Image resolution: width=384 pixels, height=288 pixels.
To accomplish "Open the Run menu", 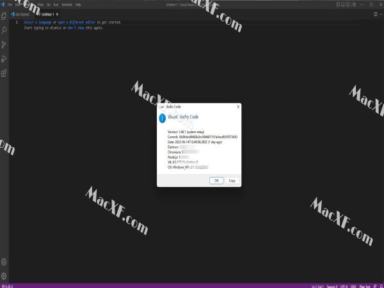I will tap(56, 4).
